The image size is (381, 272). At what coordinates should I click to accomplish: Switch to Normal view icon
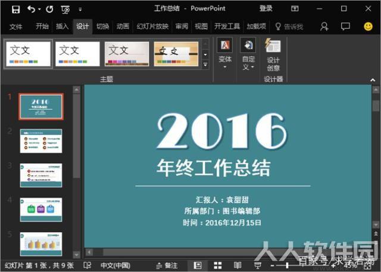(x=198, y=265)
